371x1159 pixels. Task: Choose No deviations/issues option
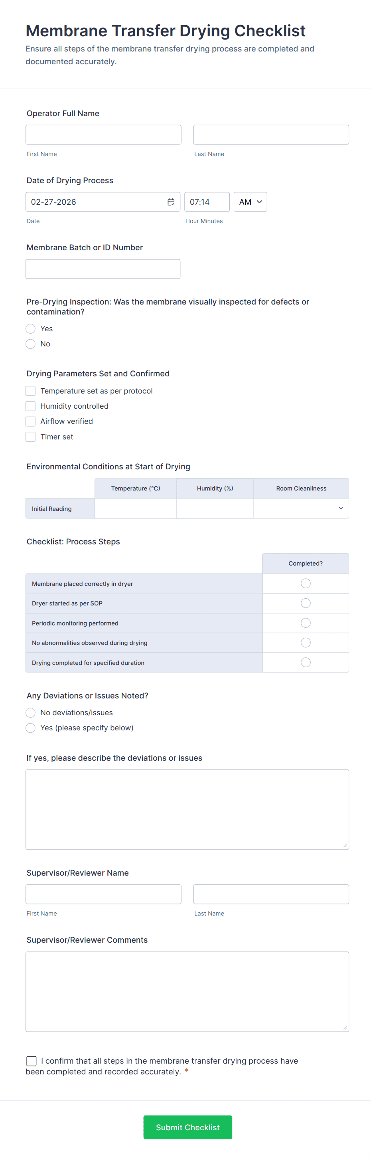click(31, 713)
